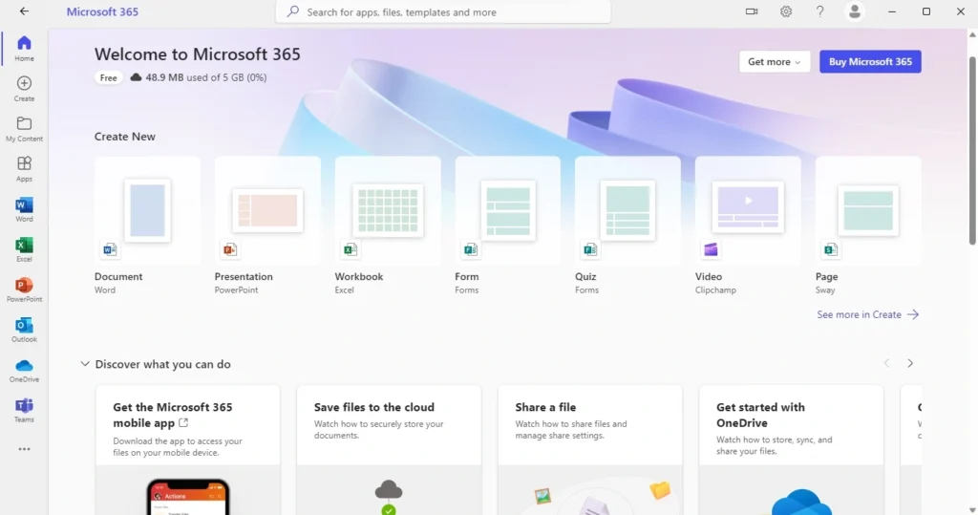Click the cloud storage usage icon
Screen dimensions: 978x515
click(136, 77)
